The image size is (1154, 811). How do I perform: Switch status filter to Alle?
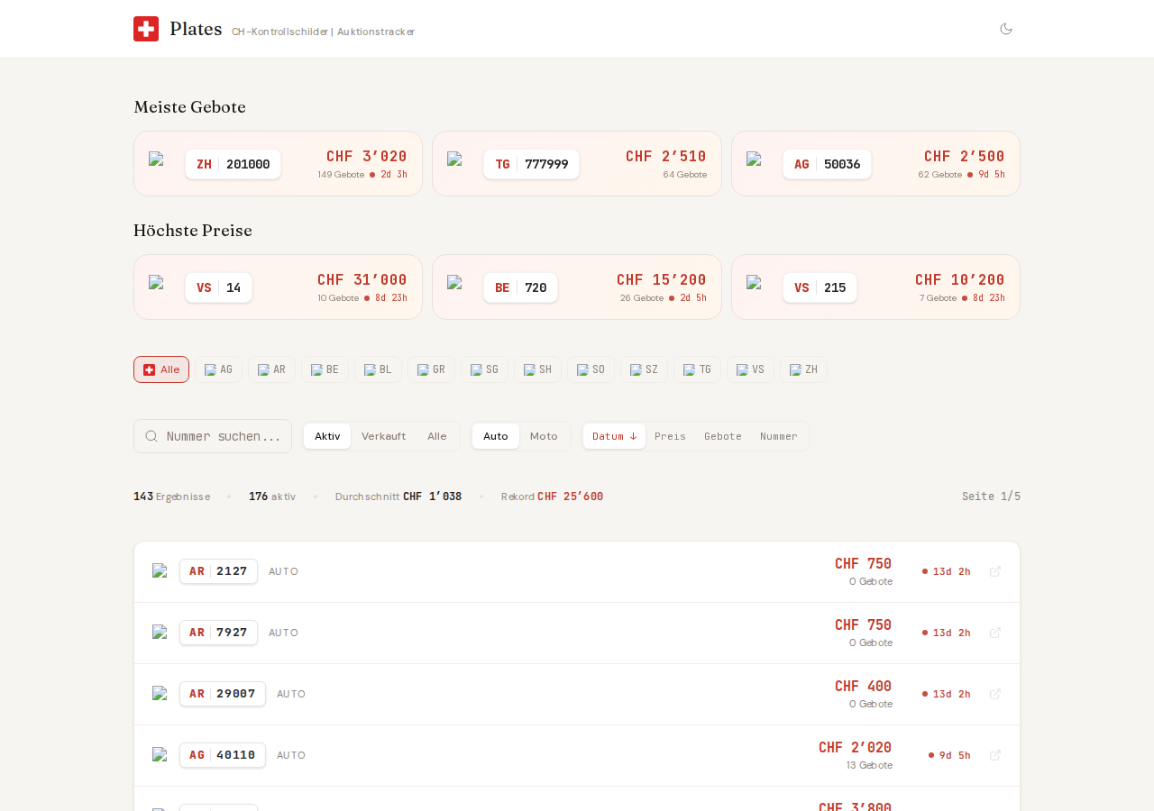437,436
